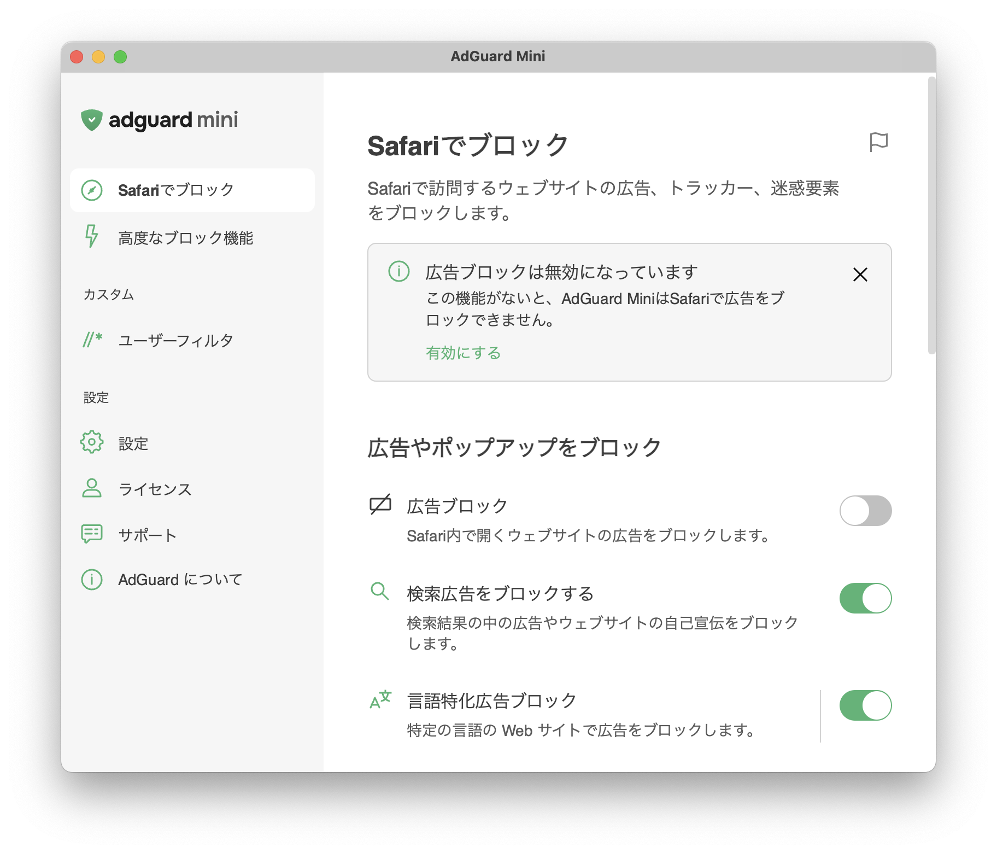Click the 検索広告をブロックする row title
The height and width of the screenshot is (853, 997).
[500, 593]
